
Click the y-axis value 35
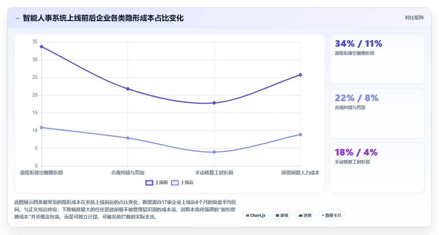[x=35, y=42]
